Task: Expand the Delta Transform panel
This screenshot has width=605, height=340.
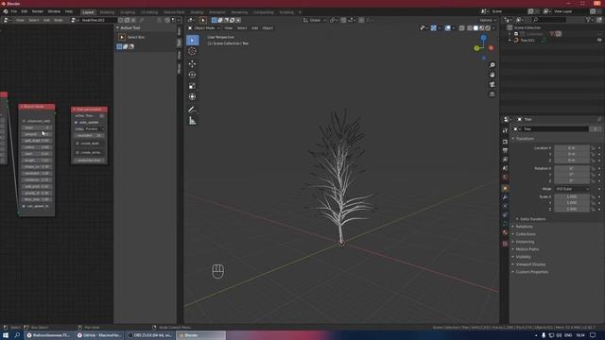Action: point(532,219)
